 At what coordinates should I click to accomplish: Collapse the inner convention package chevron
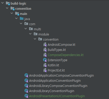pyautogui.click(x=35, y=39)
